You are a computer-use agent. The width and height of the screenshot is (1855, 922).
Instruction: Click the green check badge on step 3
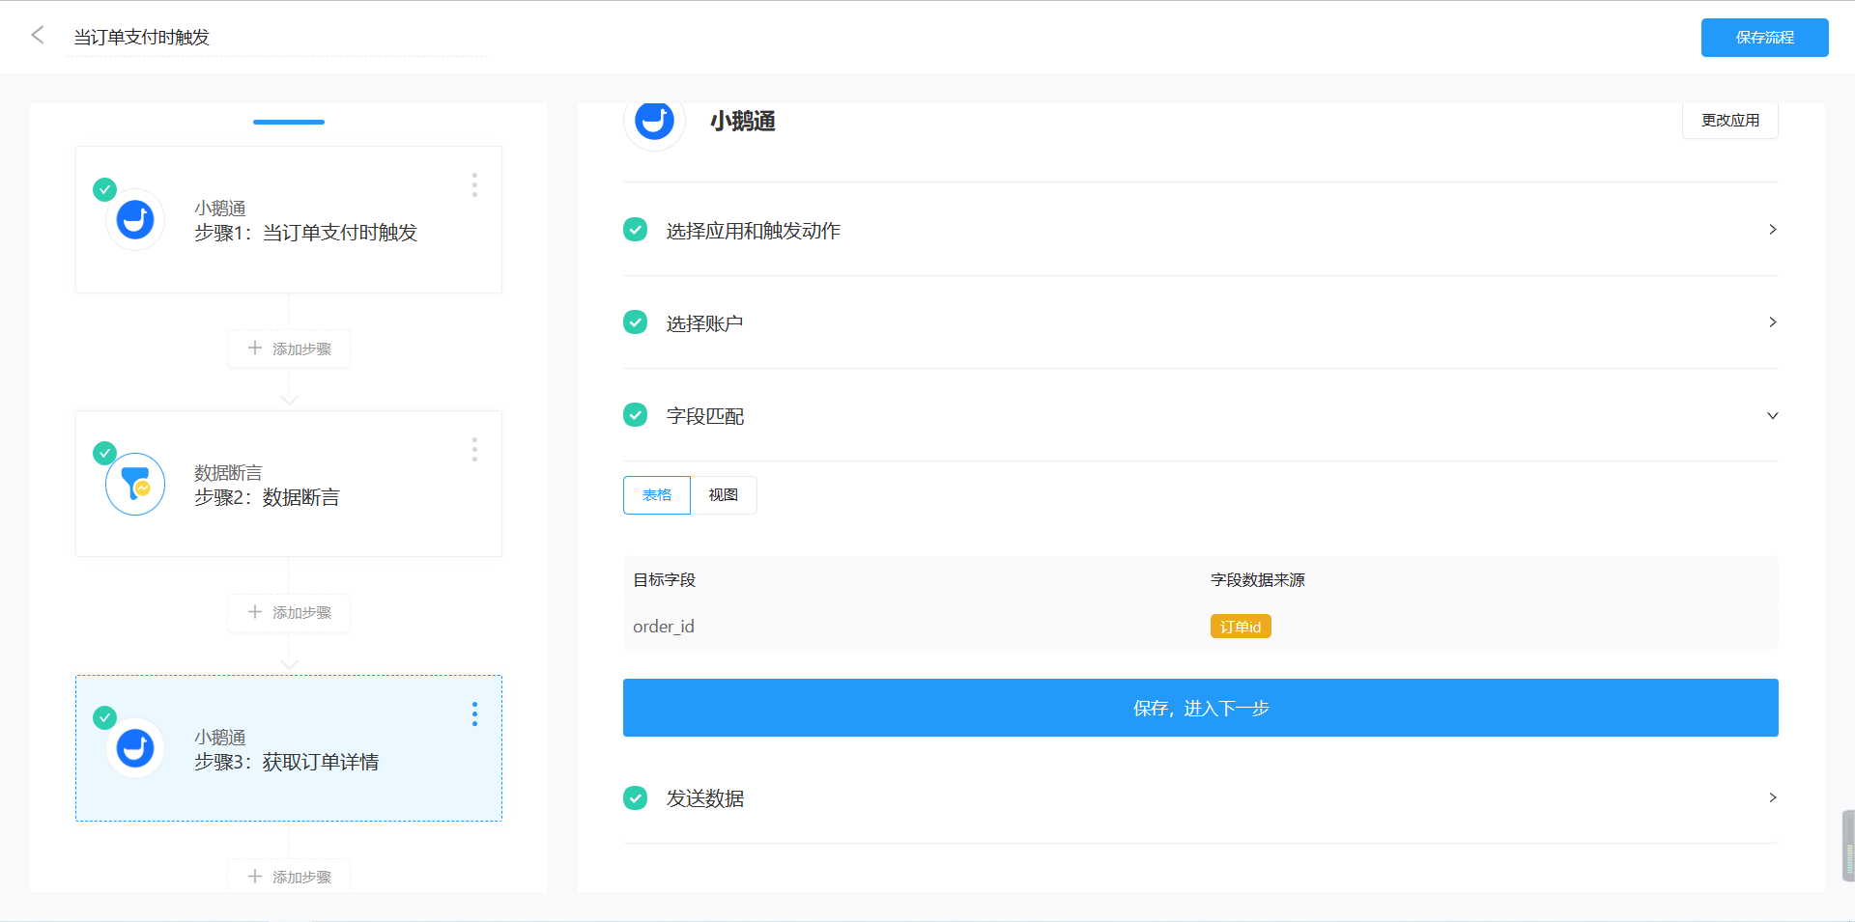point(104,717)
